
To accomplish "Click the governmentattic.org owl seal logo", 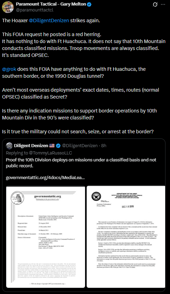I will [x=17, y=199].
